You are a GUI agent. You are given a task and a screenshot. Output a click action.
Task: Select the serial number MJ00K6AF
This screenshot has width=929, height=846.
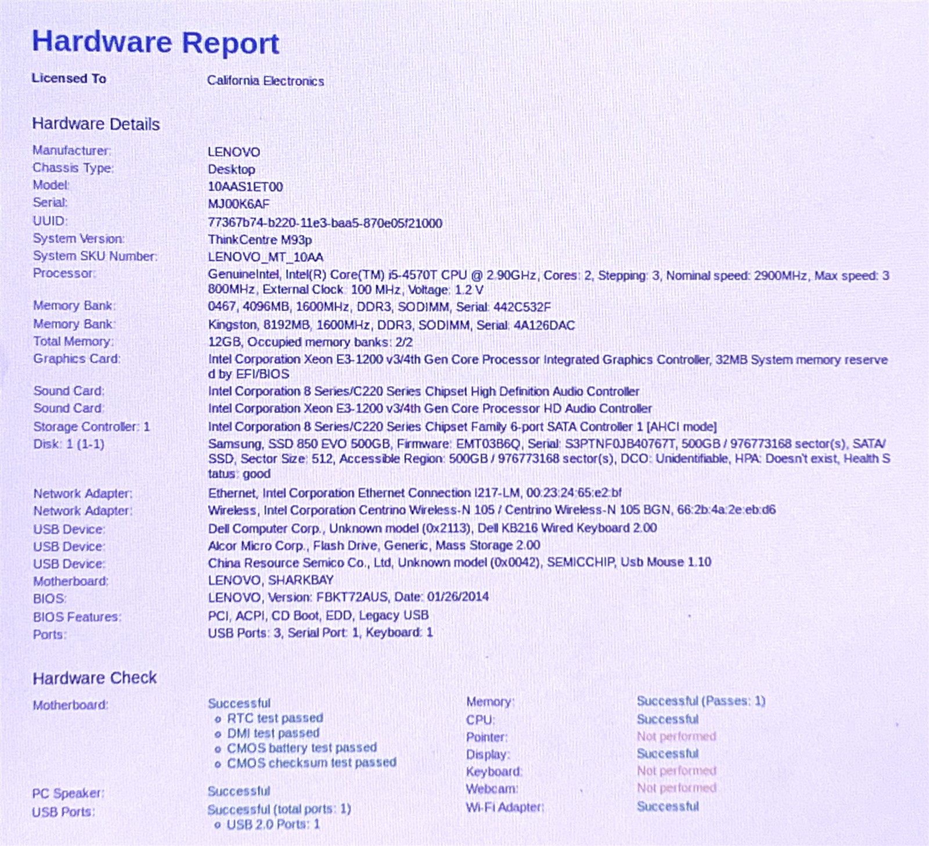click(x=239, y=204)
